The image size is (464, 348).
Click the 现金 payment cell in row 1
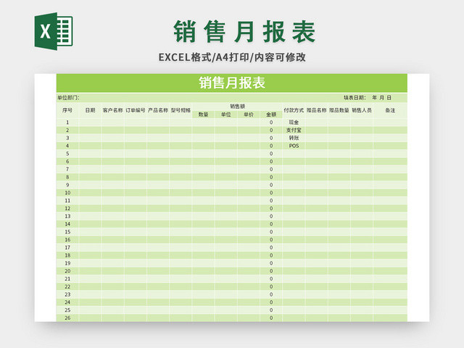pos(294,123)
